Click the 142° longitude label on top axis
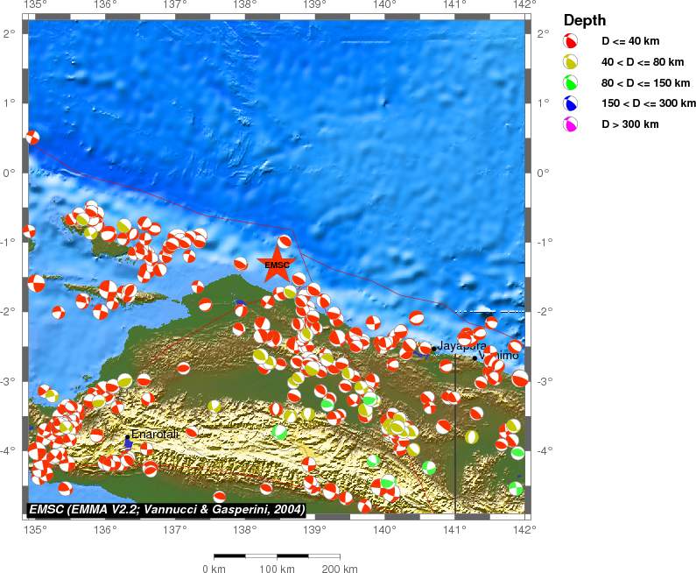 [524, 5]
